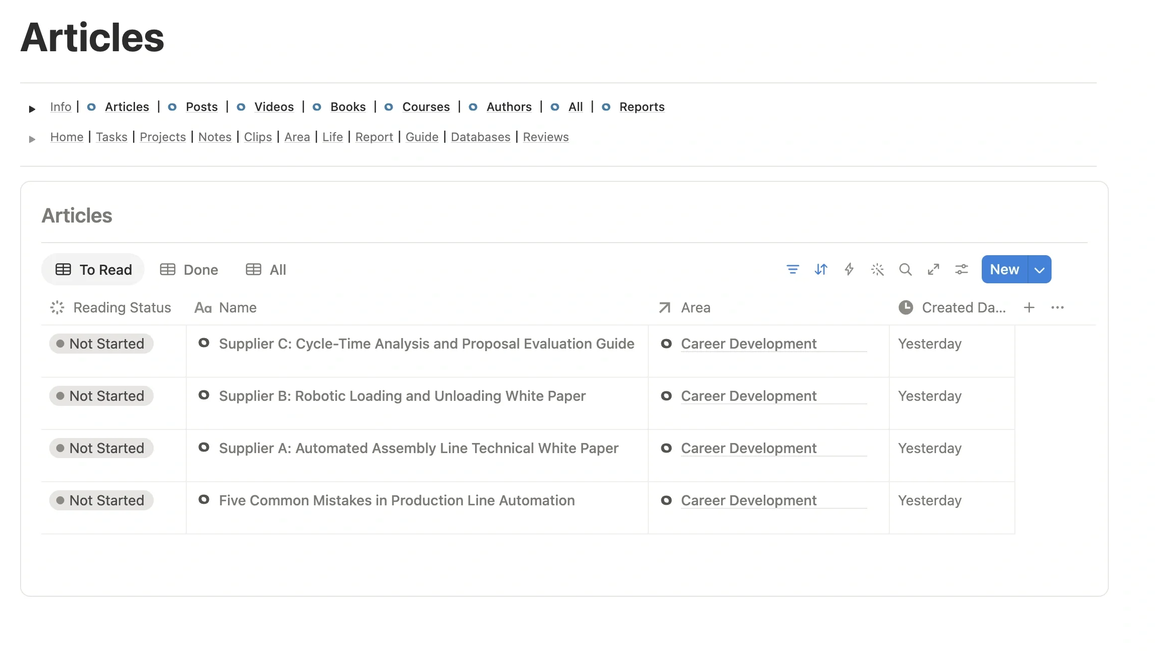
Task: Add a new property with plus icon
Action: (1029, 307)
